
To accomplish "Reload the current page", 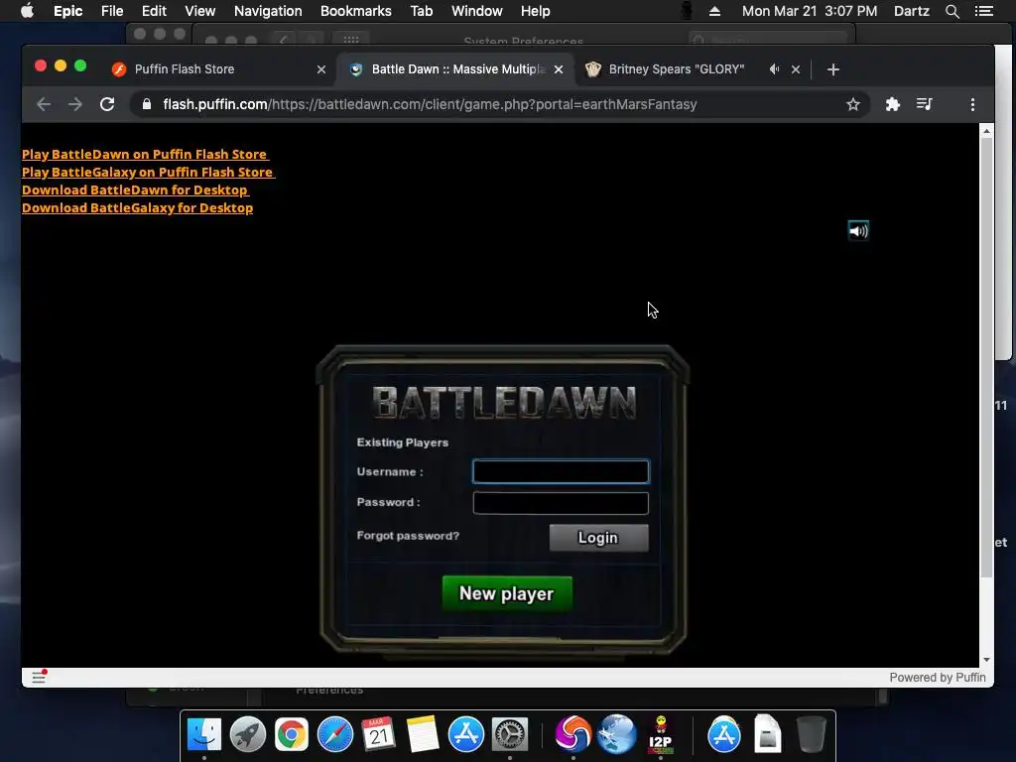I will coord(107,104).
